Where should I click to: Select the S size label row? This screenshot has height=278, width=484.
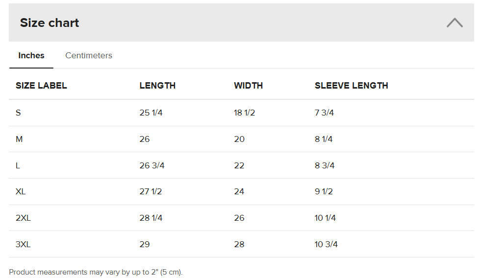click(19, 113)
